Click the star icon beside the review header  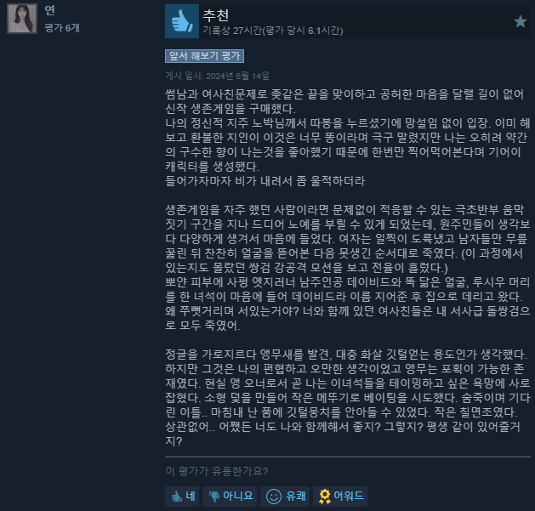(x=521, y=21)
